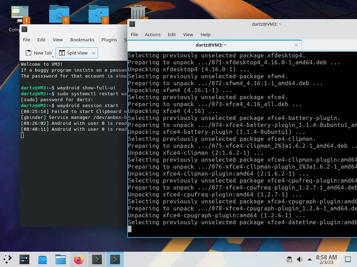Click the text 'waydroid show-full-ui' in Konsole
The image size is (357, 267).
click(x=86, y=88)
